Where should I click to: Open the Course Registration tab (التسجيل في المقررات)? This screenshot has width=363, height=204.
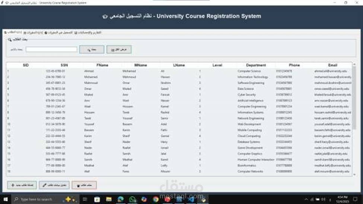[58, 33]
